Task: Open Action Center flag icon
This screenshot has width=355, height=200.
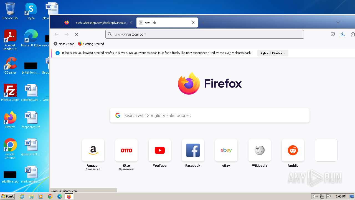Action: 329,196
